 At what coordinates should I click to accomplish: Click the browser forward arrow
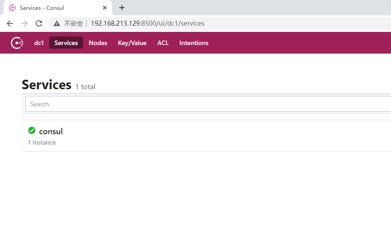point(24,23)
